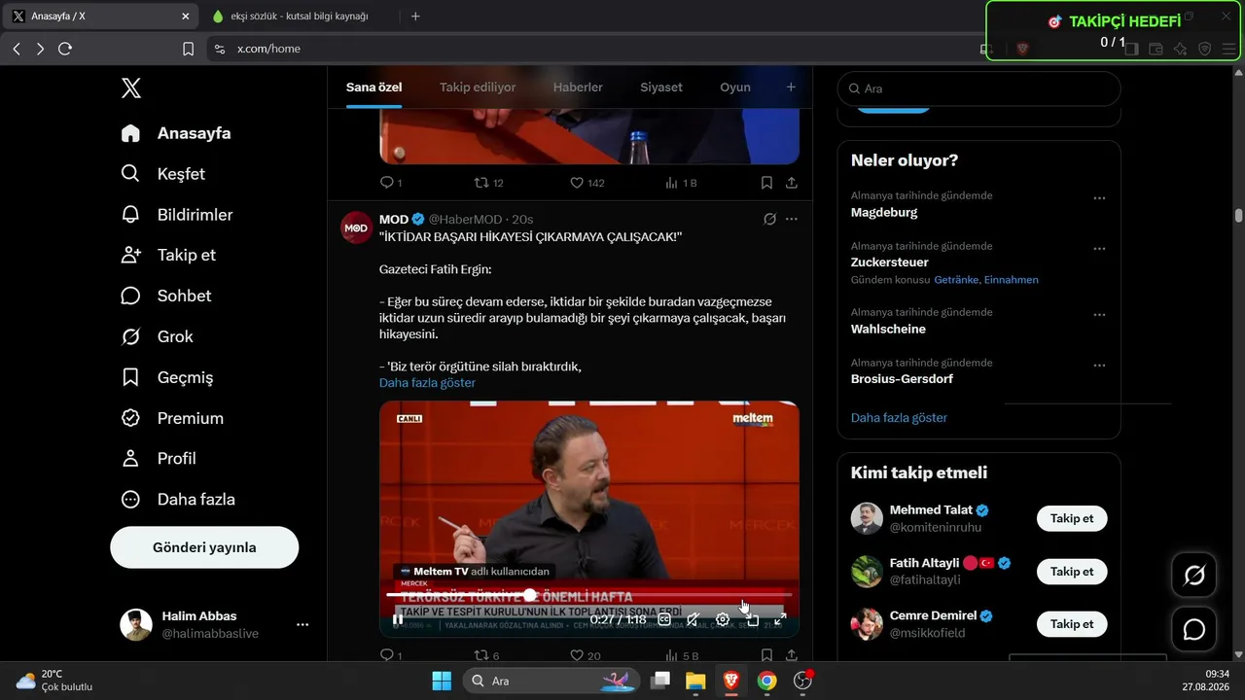Open the floating chat messages button
Viewport: 1245px width, 700px height.
pyautogui.click(x=1194, y=630)
